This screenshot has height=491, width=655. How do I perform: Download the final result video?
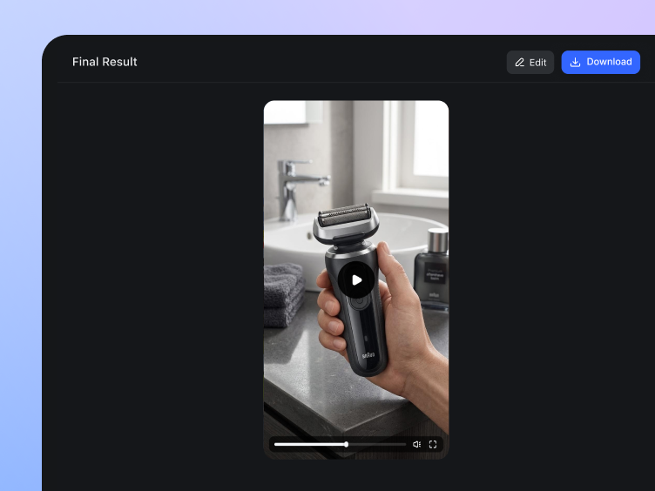coord(600,62)
